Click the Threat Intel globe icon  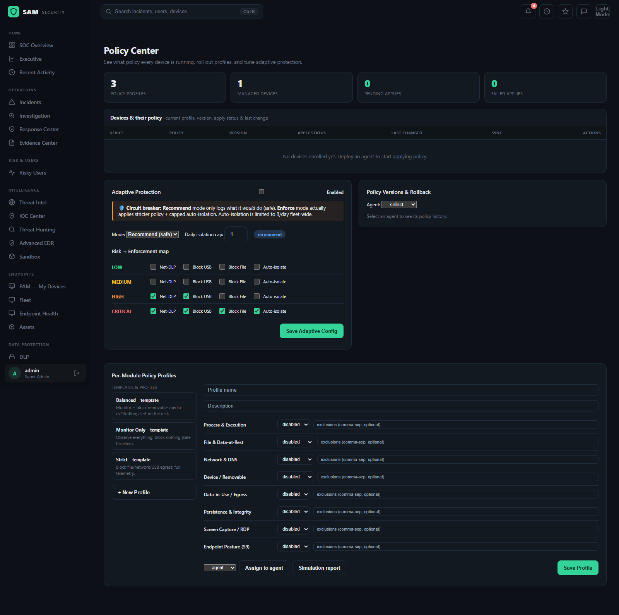pos(12,202)
